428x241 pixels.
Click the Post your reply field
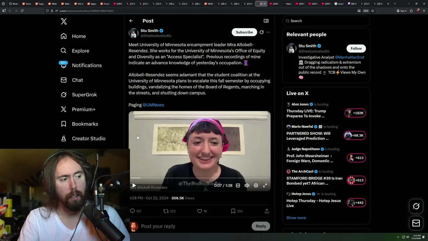[x=195, y=226]
